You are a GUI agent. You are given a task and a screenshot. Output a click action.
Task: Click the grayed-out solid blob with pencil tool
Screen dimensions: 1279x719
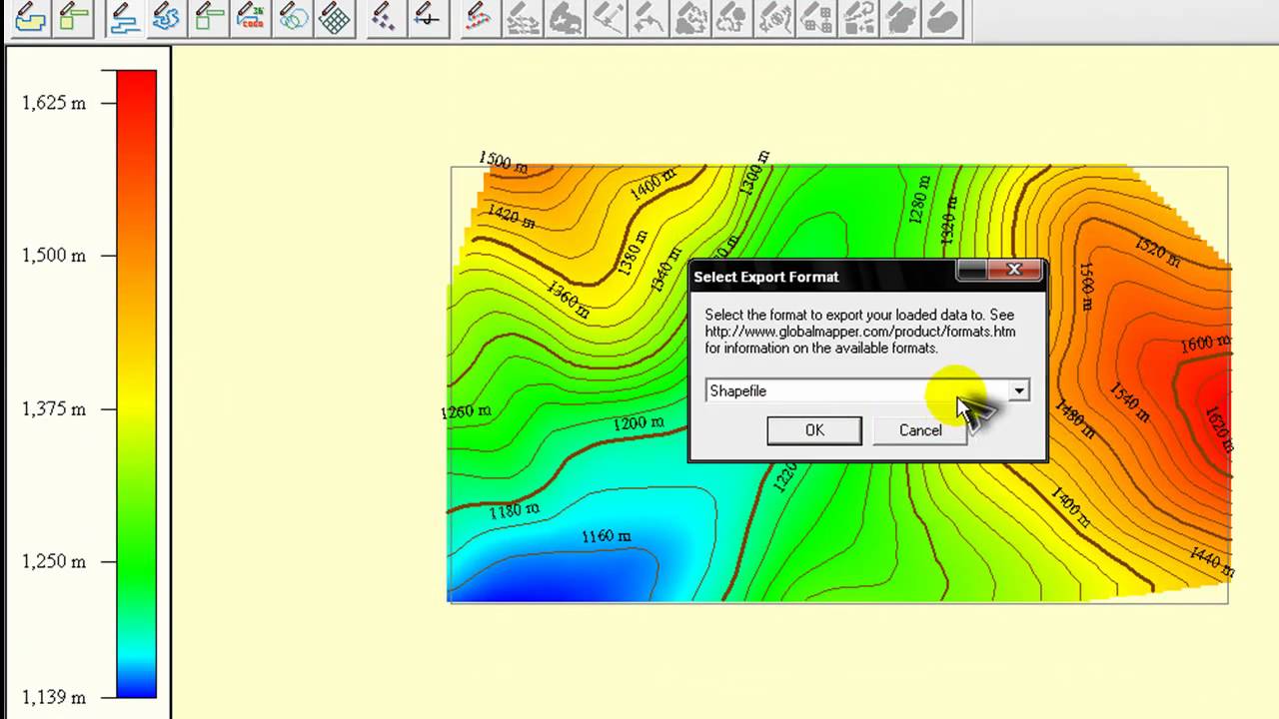pyautogui.click(x=900, y=17)
